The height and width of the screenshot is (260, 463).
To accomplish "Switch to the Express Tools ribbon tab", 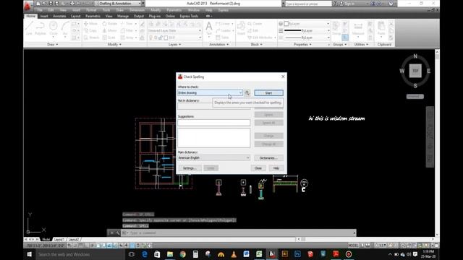I will (189, 16).
